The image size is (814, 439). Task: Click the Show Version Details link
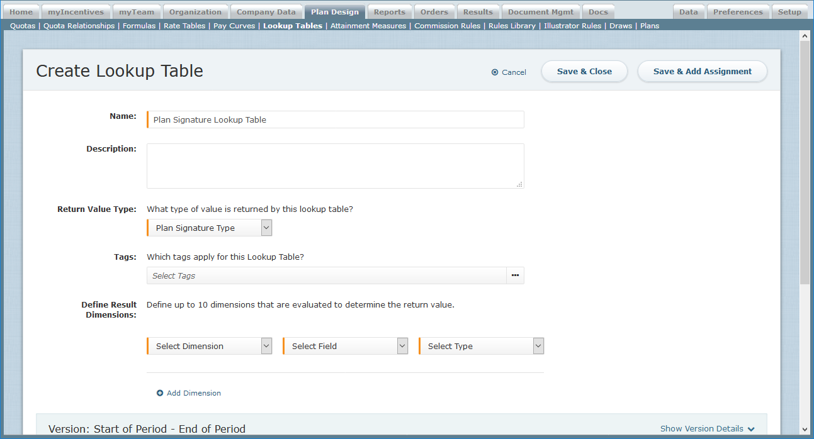point(701,429)
